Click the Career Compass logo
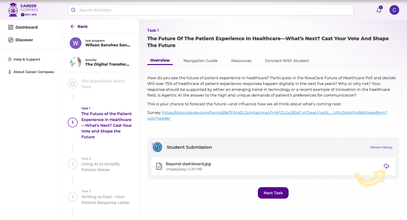The image size is (407, 220). [x=23, y=10]
